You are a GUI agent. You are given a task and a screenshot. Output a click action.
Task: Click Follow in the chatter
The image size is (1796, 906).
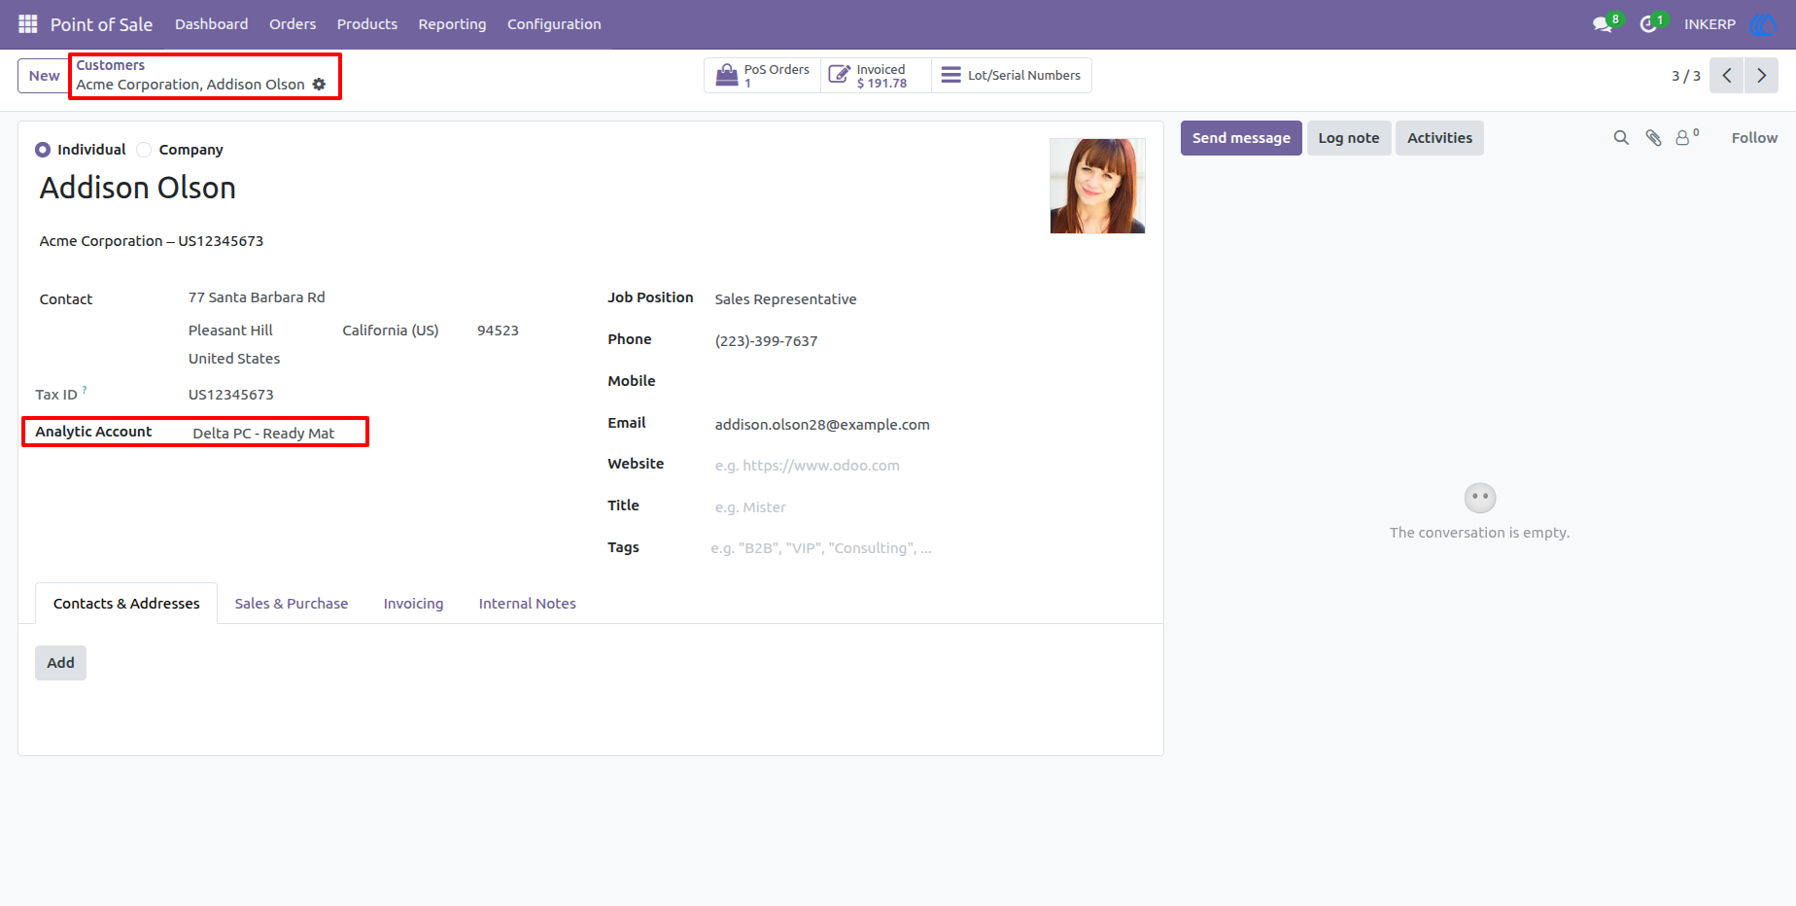click(1754, 138)
